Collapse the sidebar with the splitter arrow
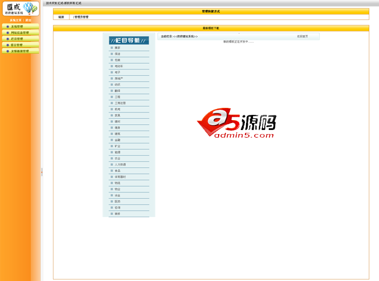The width and height of the screenshot is (379, 281). (42, 172)
